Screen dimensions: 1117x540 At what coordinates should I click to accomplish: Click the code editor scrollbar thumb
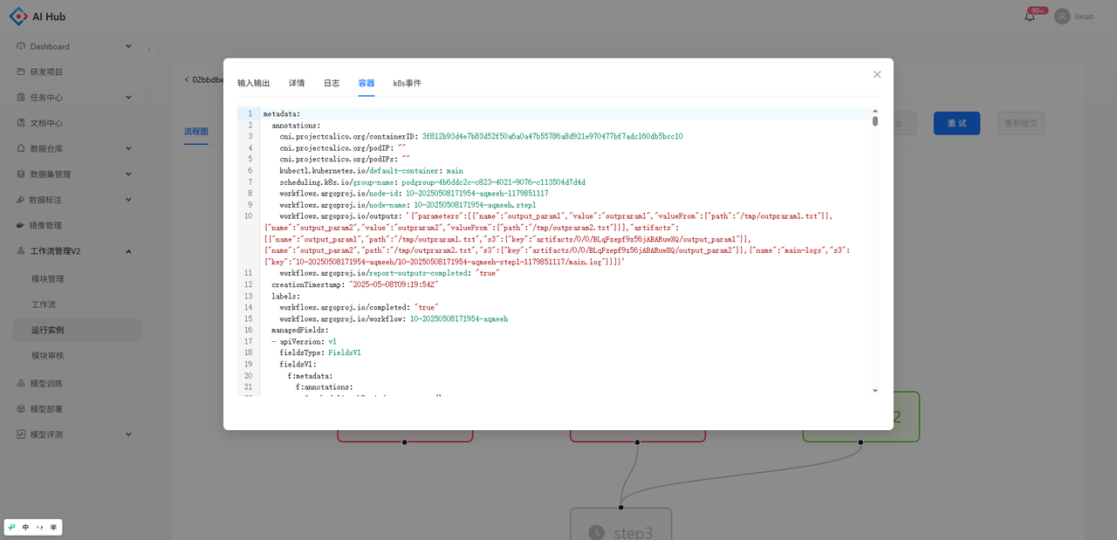875,121
